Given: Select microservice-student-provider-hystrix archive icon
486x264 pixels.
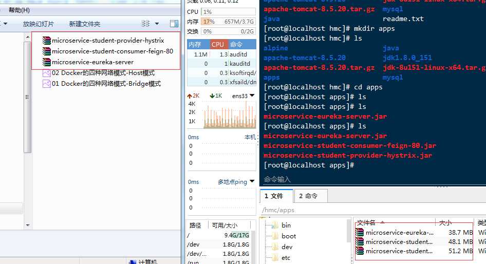Looking at the screenshot, I should [46, 40].
